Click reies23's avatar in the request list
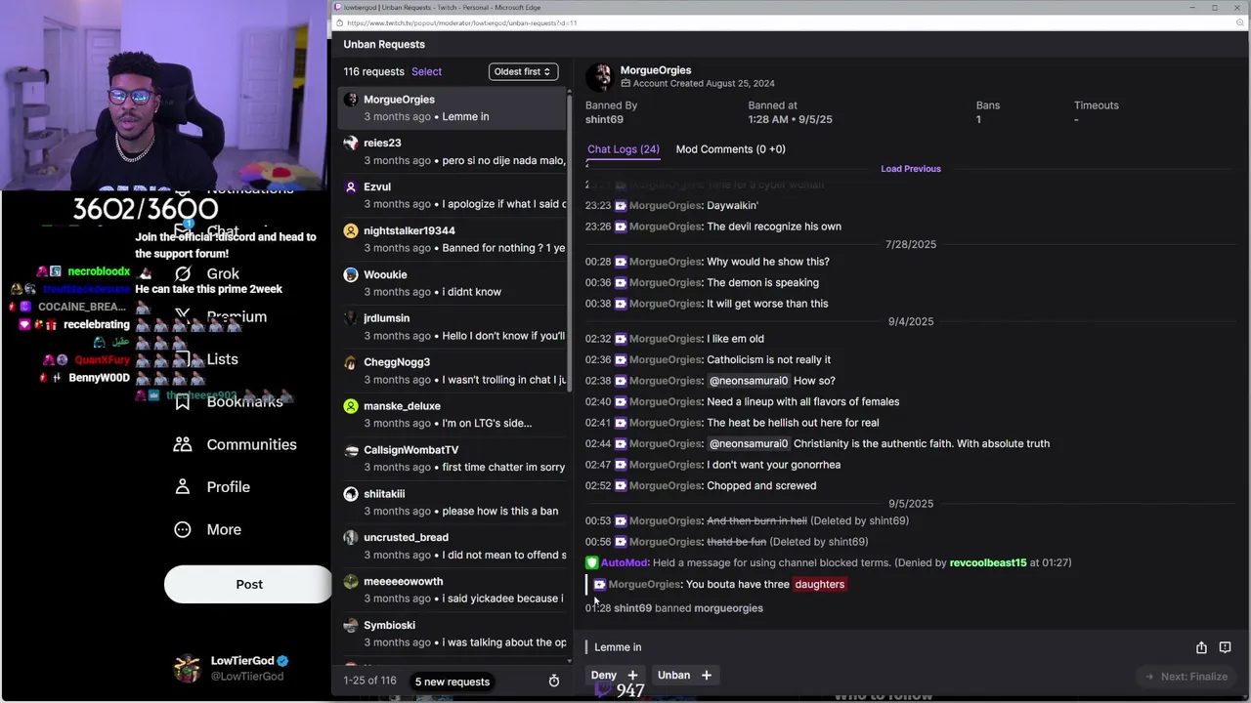This screenshot has width=1251, height=703. tap(351, 143)
